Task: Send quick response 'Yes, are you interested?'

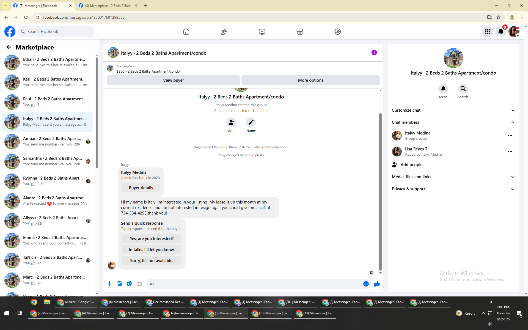Action: 152,239
